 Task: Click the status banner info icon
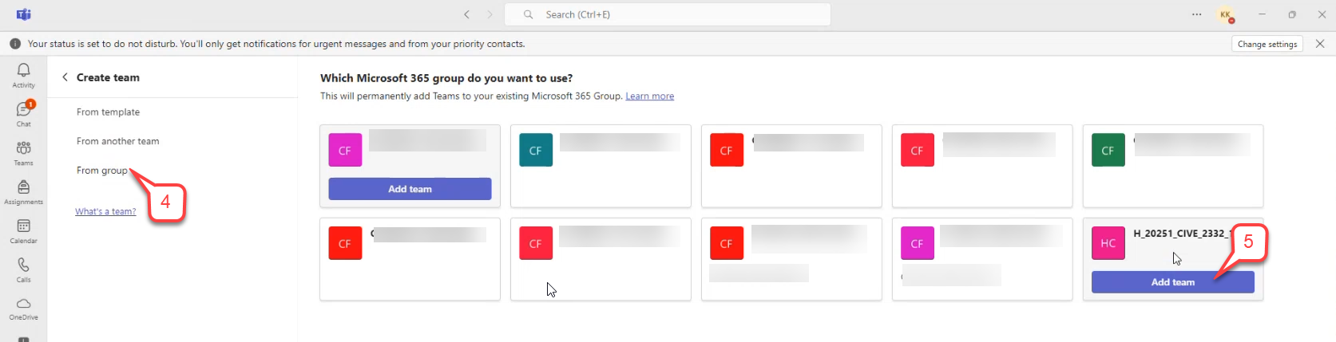point(15,44)
